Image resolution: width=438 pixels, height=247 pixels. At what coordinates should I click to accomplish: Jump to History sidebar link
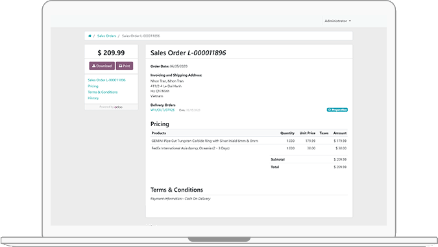pos(93,98)
